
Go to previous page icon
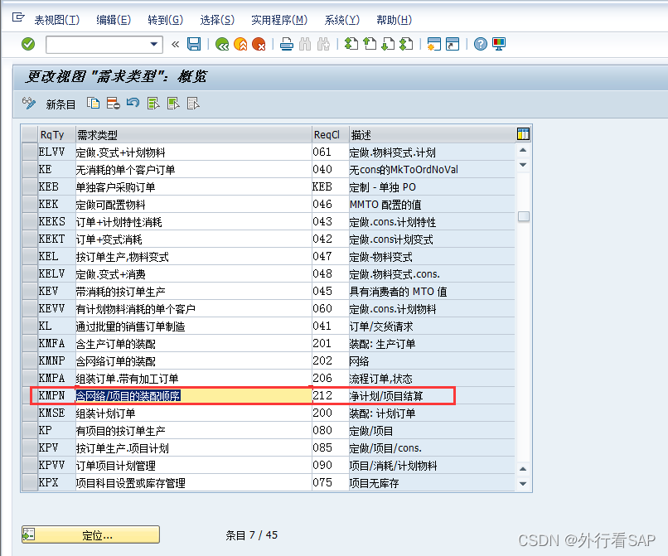point(370,44)
